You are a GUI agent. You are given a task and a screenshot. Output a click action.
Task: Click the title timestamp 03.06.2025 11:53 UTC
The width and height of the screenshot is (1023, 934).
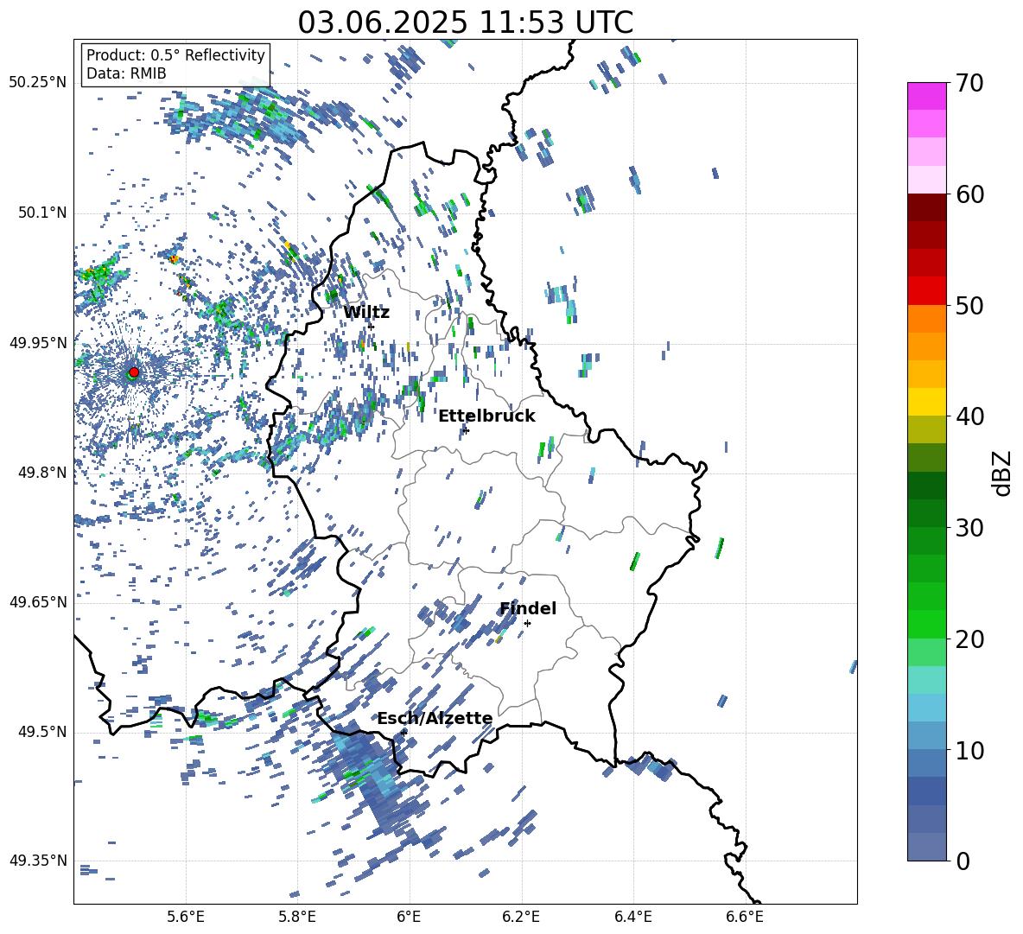click(x=465, y=22)
